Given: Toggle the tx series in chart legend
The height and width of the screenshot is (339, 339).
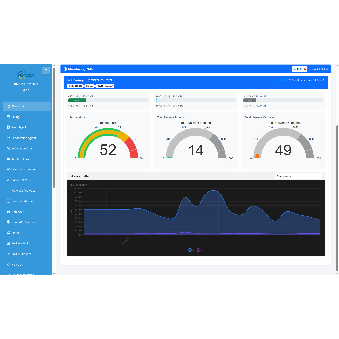Looking at the screenshot, I should 199,250.
